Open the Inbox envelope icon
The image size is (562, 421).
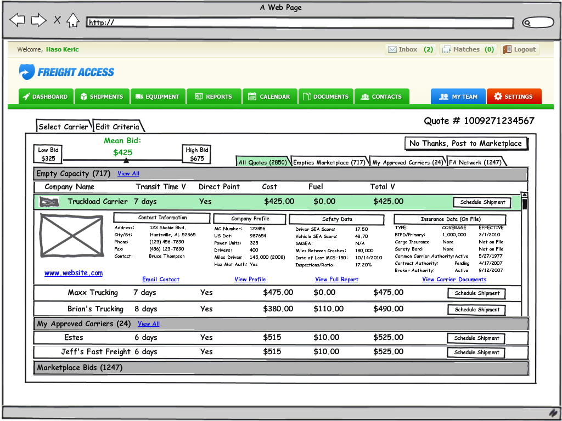[x=392, y=49]
